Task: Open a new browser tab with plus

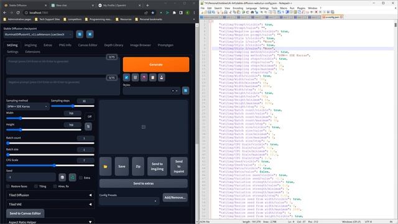Action: coord(147,5)
